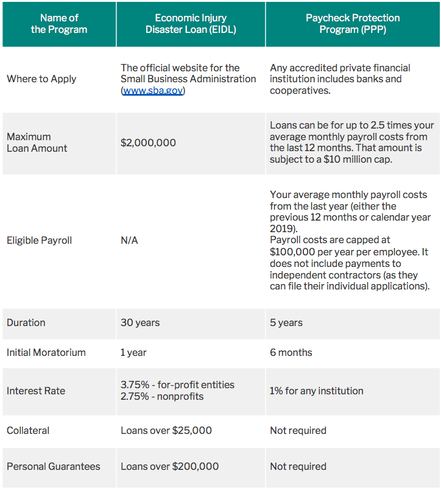Click the 'Initial Moratorium' row label
This screenshot has width=441, height=490.
46,352
